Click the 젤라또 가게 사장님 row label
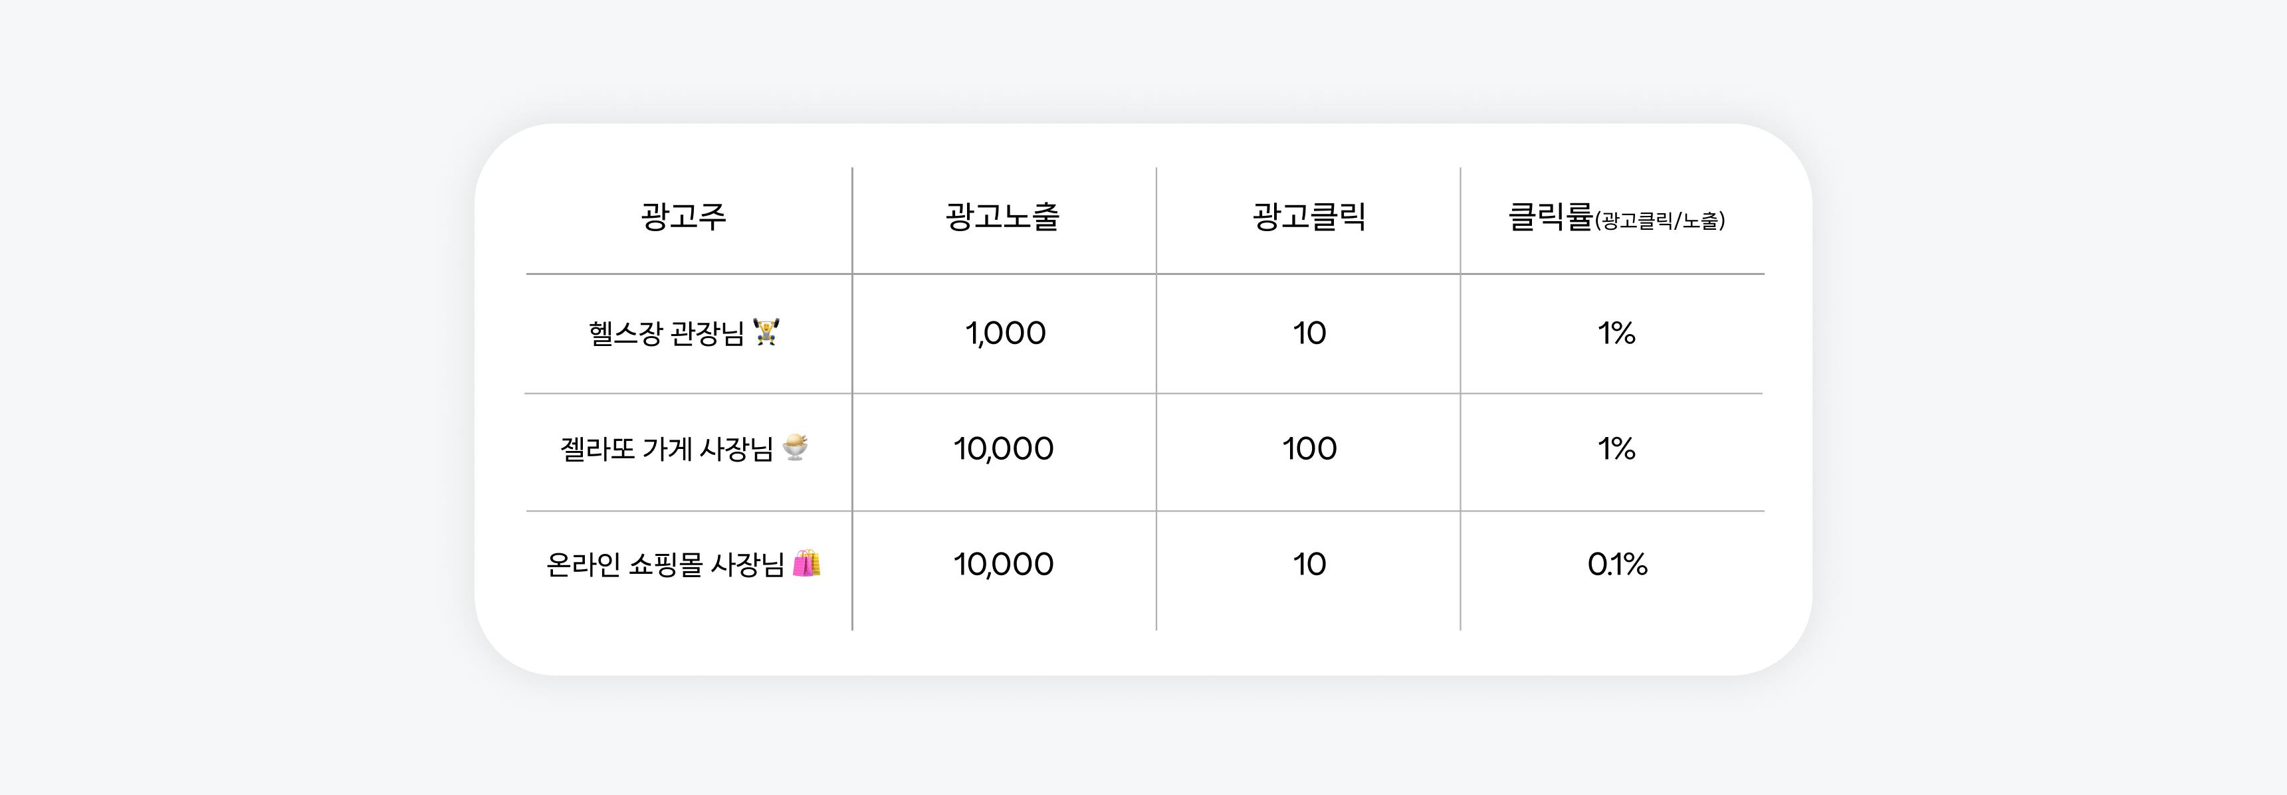 (x=667, y=449)
